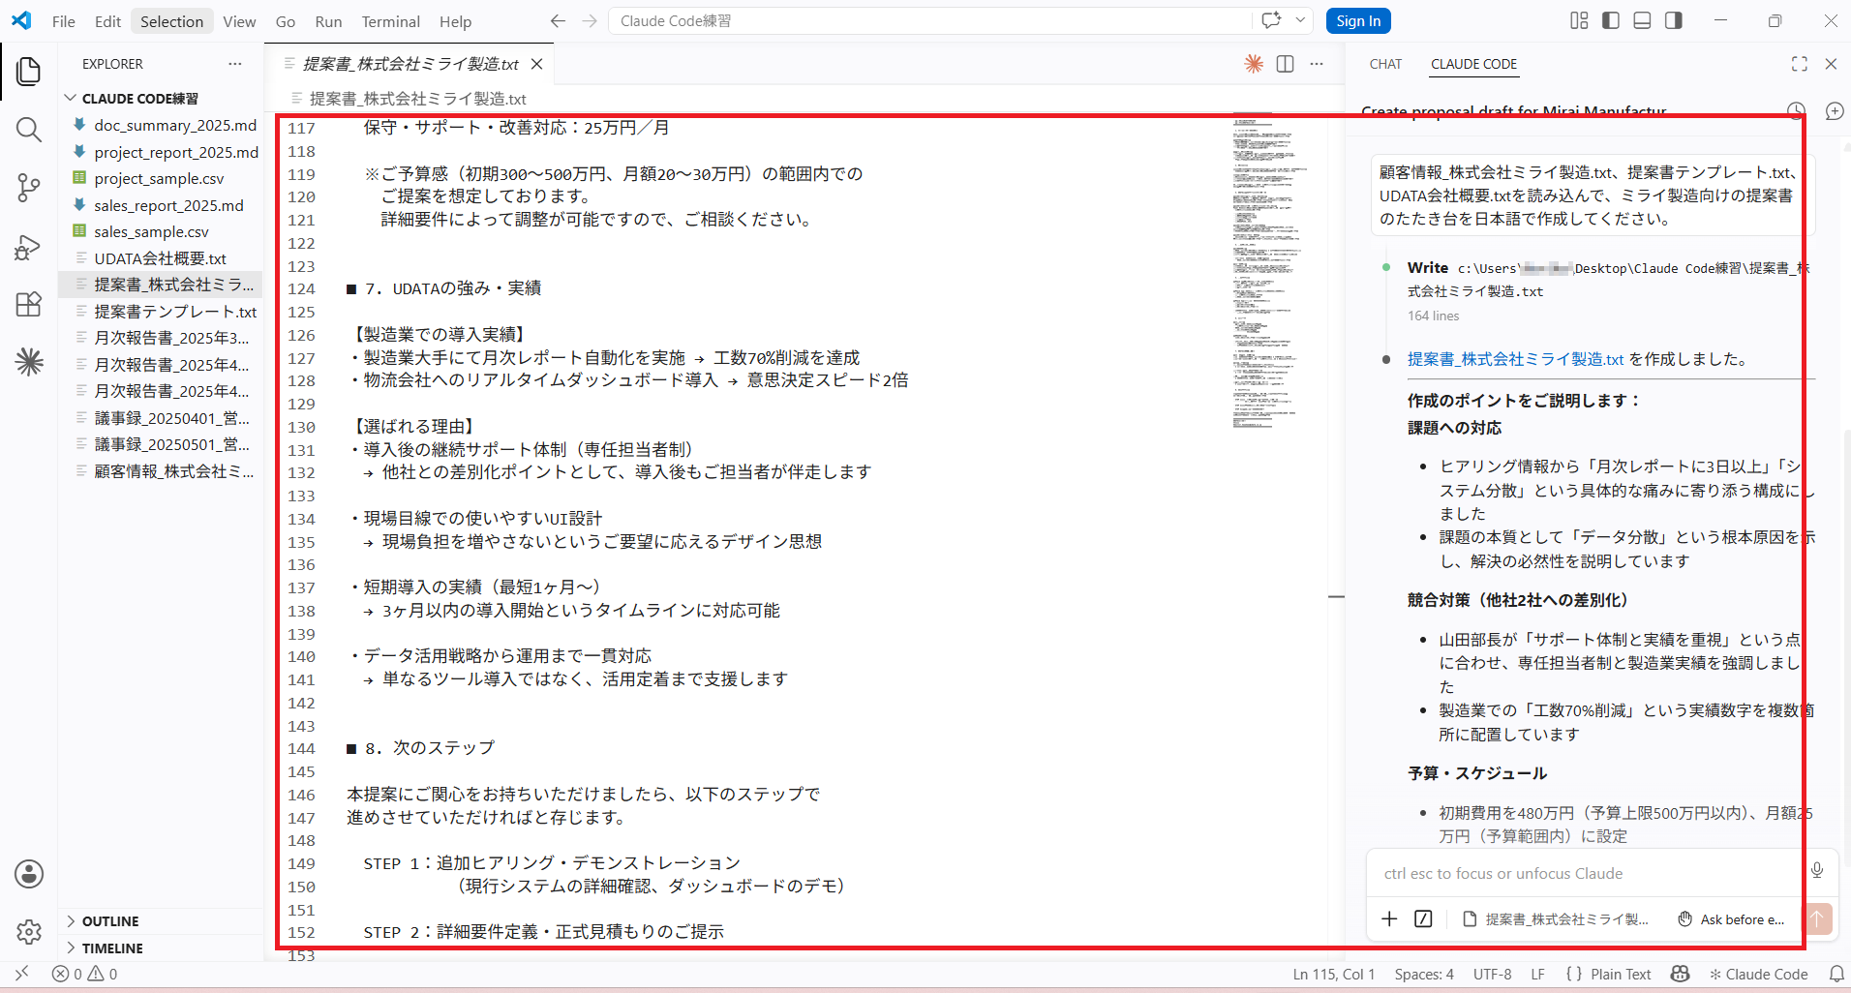Close the secondary side bar panel
Screen dimensions: 1851x993
(1831, 64)
